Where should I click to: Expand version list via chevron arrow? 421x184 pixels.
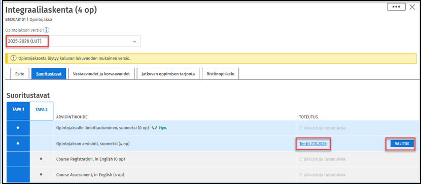click(134, 41)
